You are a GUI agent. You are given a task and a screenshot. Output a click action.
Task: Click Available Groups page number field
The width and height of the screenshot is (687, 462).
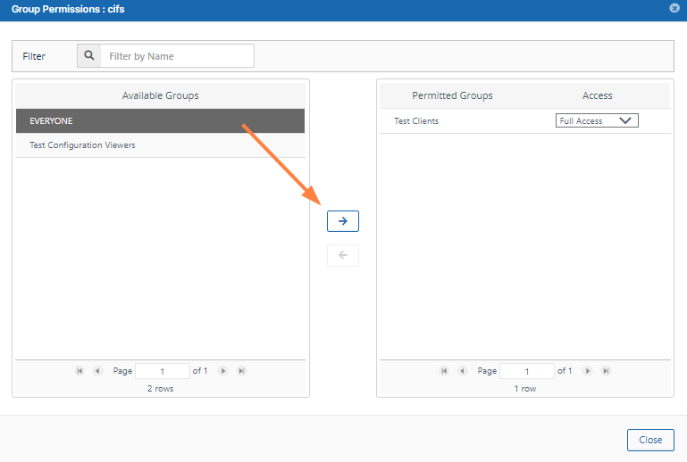coord(162,371)
